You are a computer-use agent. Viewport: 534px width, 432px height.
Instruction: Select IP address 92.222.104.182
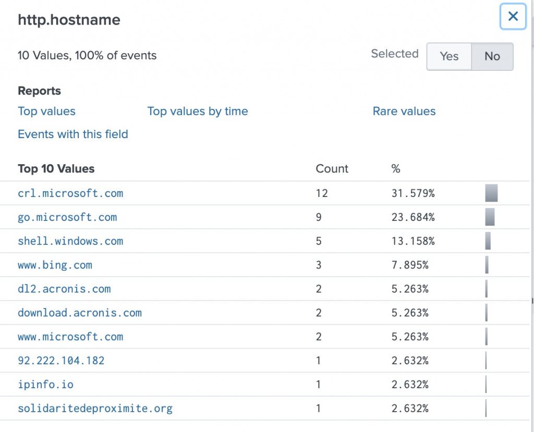[61, 361]
